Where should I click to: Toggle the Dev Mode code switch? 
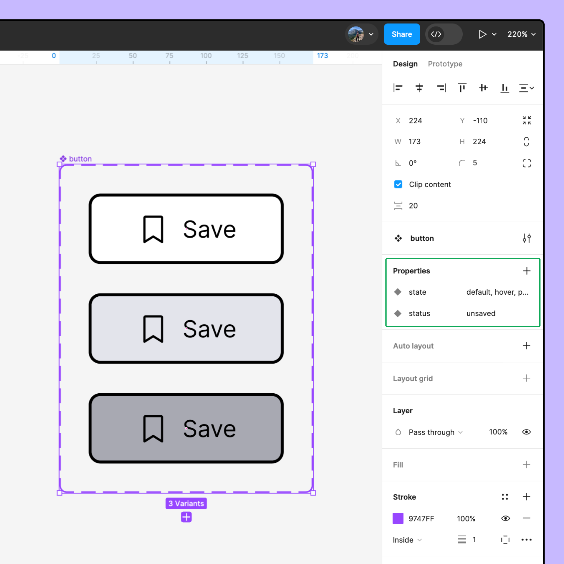[444, 34]
